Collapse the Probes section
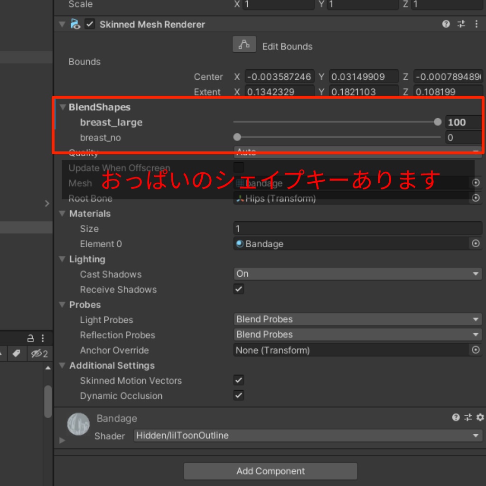This screenshot has height=486, width=486. click(62, 304)
